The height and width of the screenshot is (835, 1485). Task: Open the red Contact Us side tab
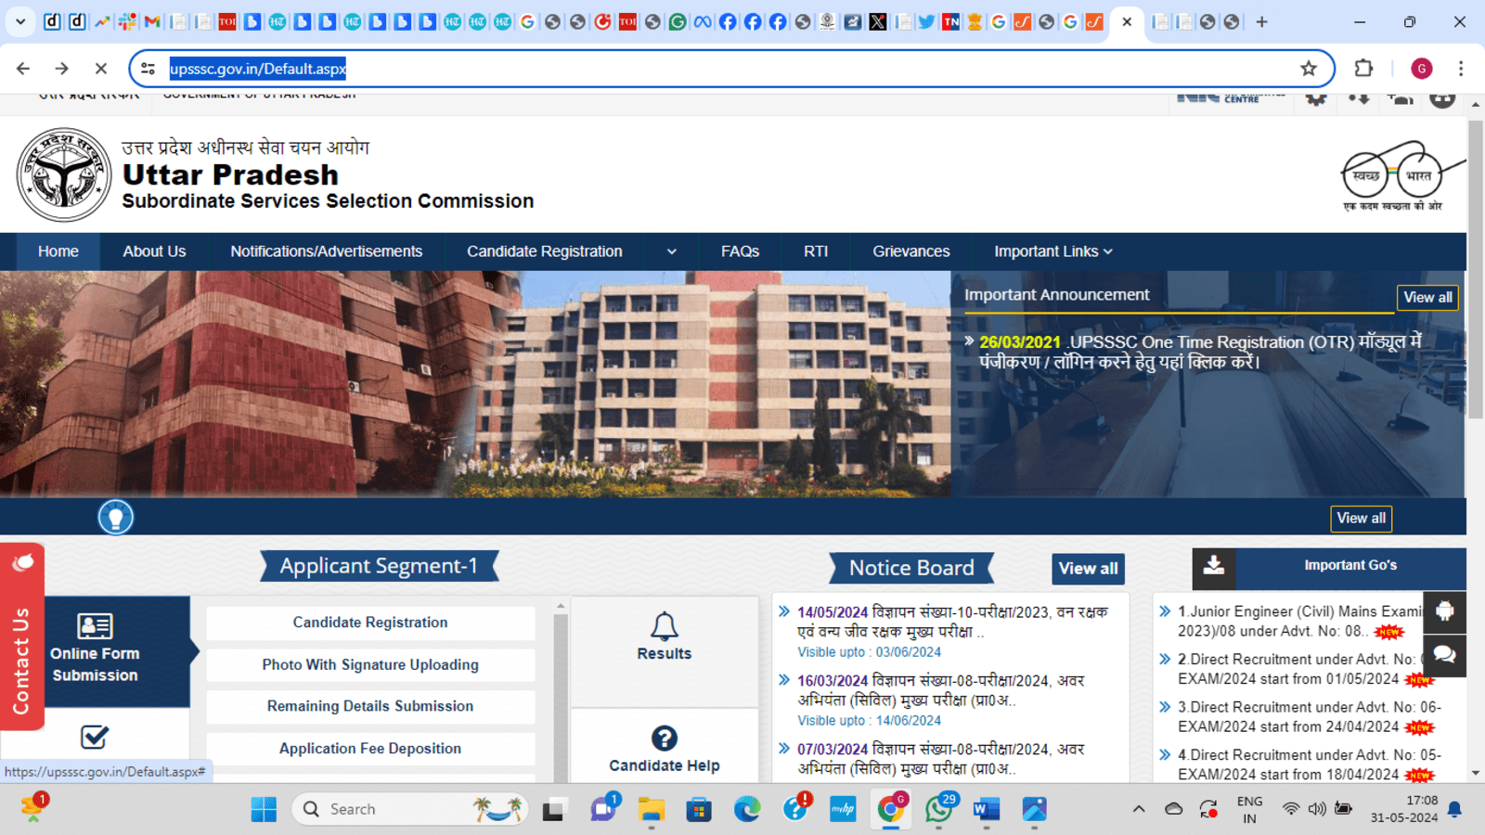point(21,640)
